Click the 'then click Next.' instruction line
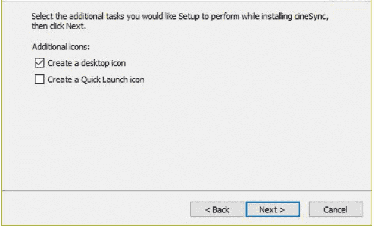Image resolution: width=374 pixels, height=226 pixels. [x=58, y=26]
